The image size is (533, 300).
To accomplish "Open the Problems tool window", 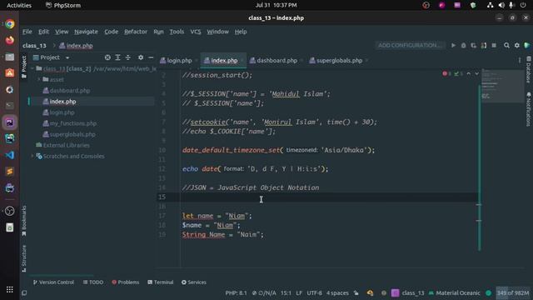I will 126,282.
